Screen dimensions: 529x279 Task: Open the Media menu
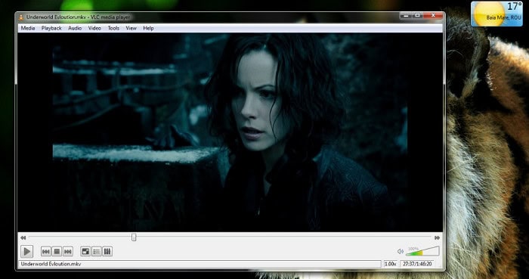pos(28,28)
